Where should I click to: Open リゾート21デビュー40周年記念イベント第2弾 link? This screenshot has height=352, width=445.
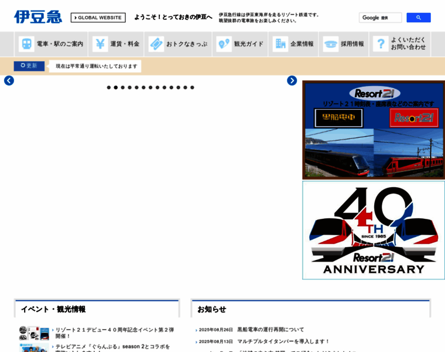point(115,333)
